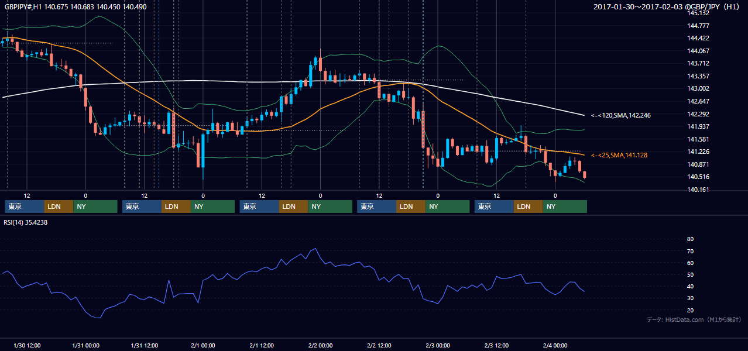The width and height of the screenshot is (748, 351).
Task: Click the HistData.com data source credit
Action: 694,319
